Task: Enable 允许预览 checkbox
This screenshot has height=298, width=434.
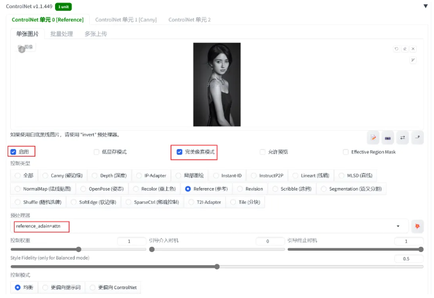Action: pyautogui.click(x=263, y=152)
